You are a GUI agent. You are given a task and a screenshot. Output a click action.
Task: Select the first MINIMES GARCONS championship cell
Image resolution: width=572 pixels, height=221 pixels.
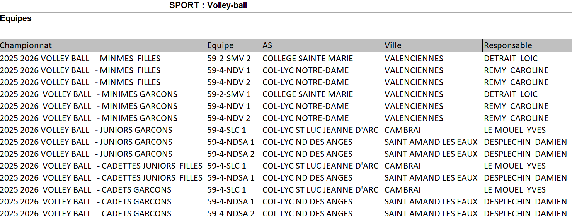click(89, 94)
